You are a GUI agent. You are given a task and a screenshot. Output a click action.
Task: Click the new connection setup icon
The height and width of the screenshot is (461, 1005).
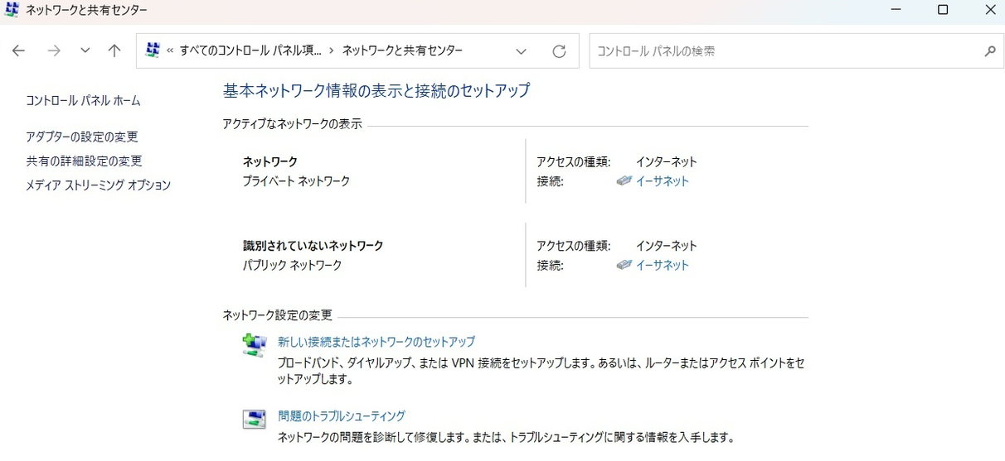[x=254, y=344]
